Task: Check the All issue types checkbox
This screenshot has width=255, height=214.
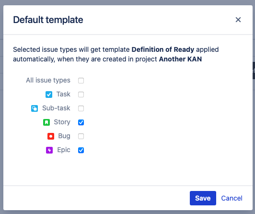Action: tap(81, 81)
